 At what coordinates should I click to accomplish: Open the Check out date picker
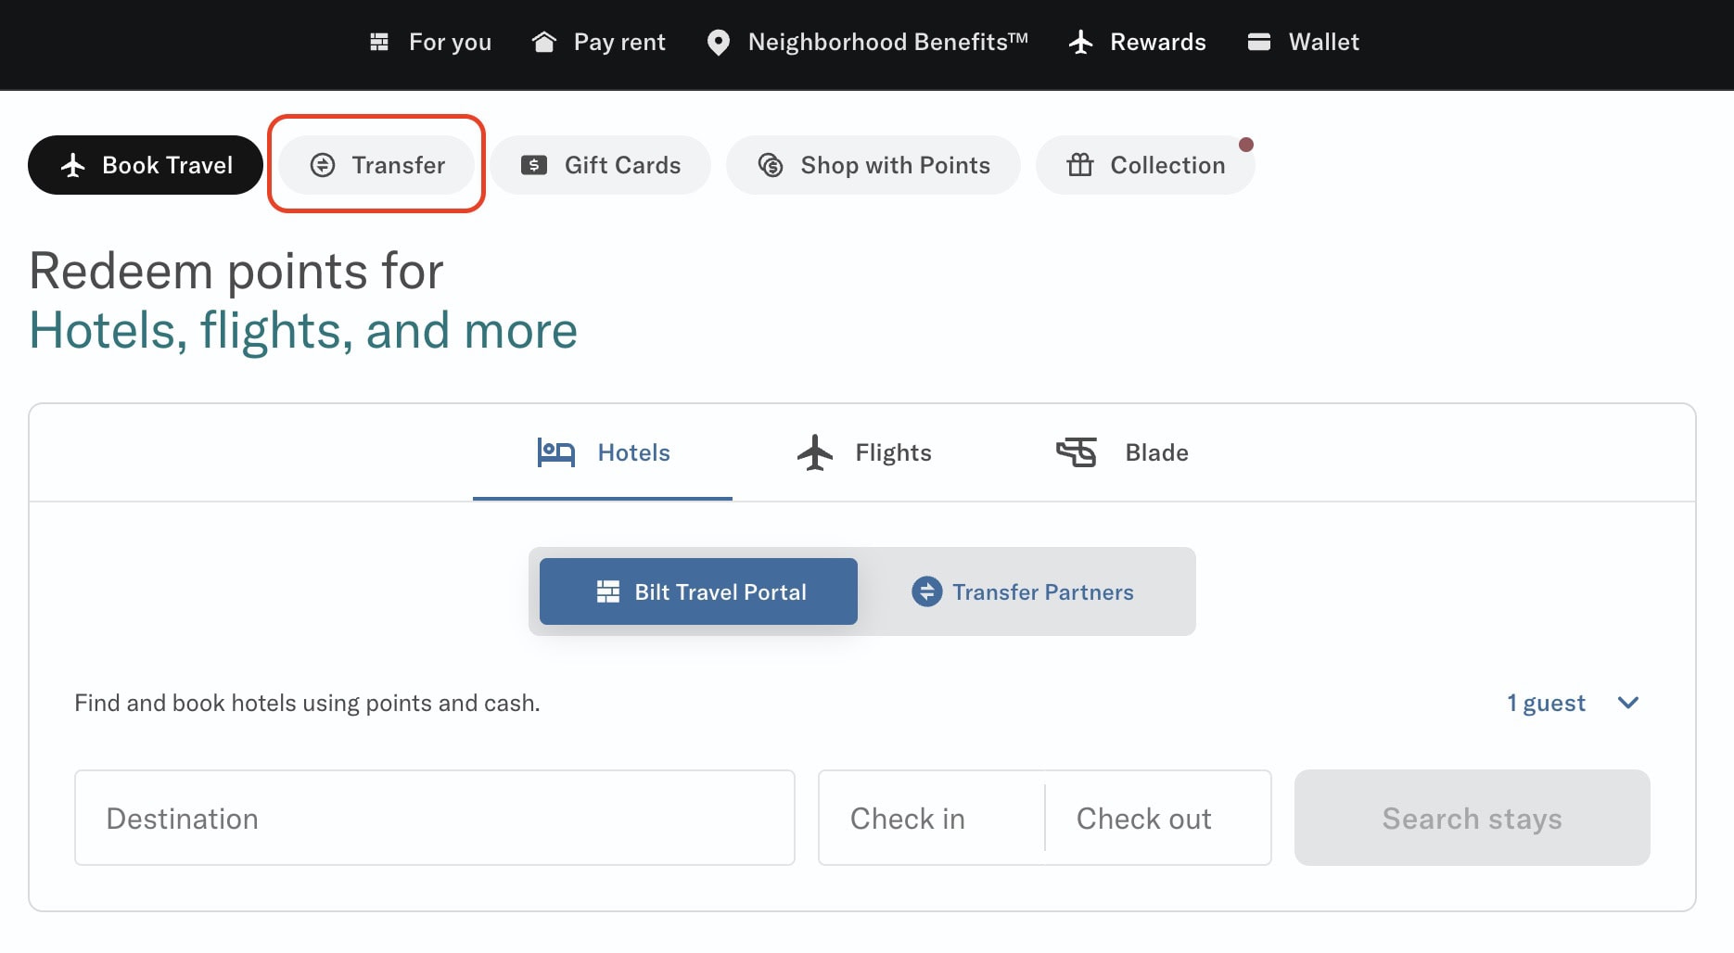point(1143,818)
